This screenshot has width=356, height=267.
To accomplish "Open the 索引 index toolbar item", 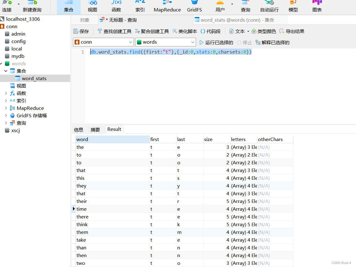I will 140,6.
